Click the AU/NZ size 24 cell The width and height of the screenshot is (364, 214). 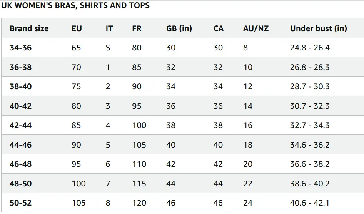pyautogui.click(x=248, y=203)
